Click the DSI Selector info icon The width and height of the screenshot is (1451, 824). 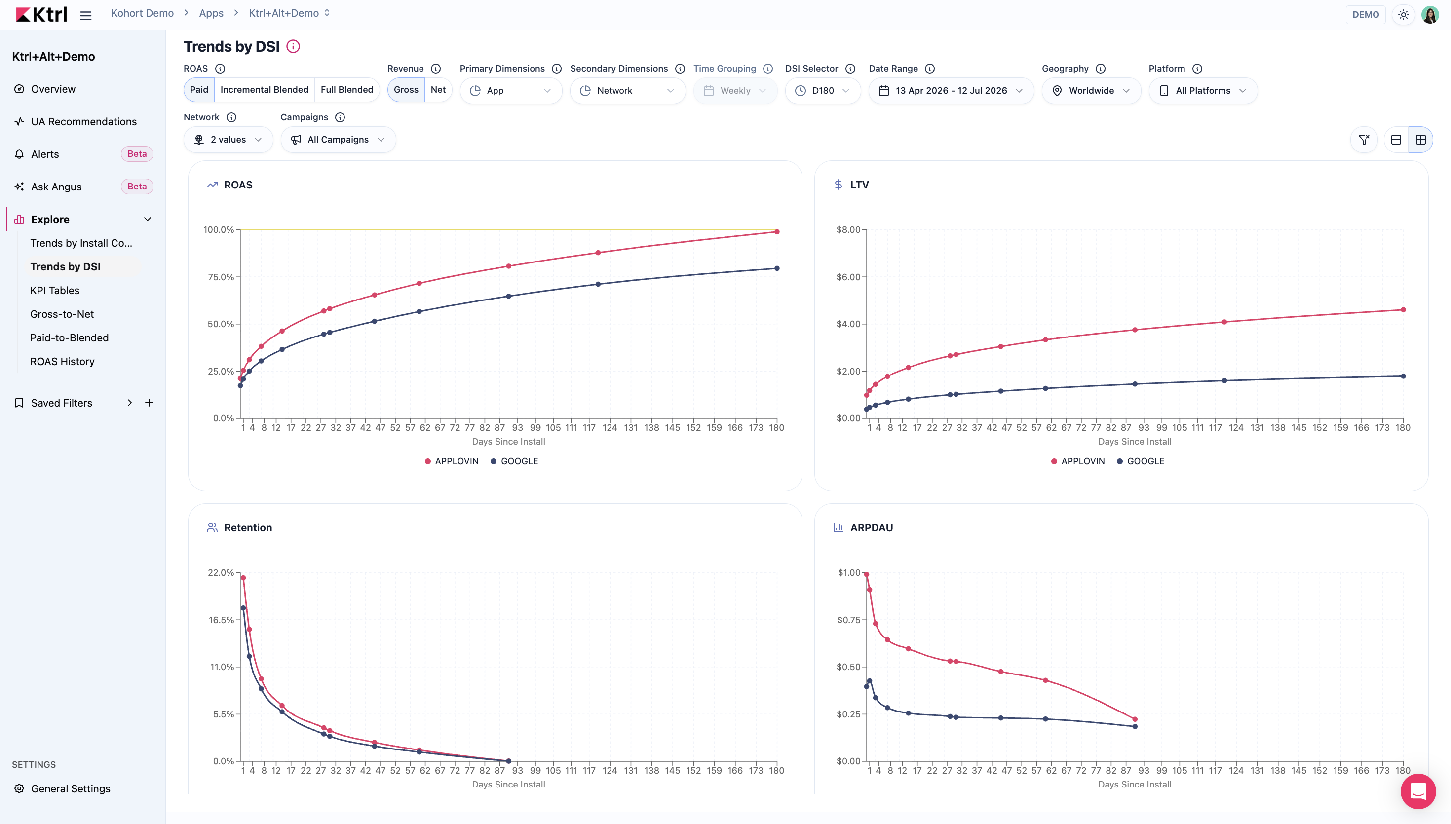[850, 69]
